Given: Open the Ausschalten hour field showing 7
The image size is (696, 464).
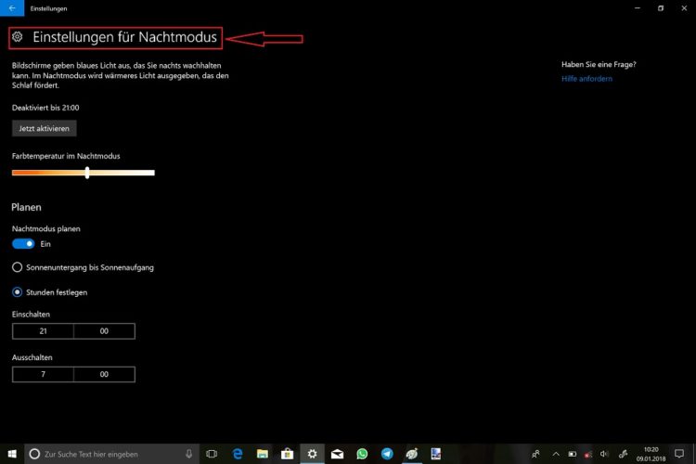Looking at the screenshot, I should click(43, 374).
